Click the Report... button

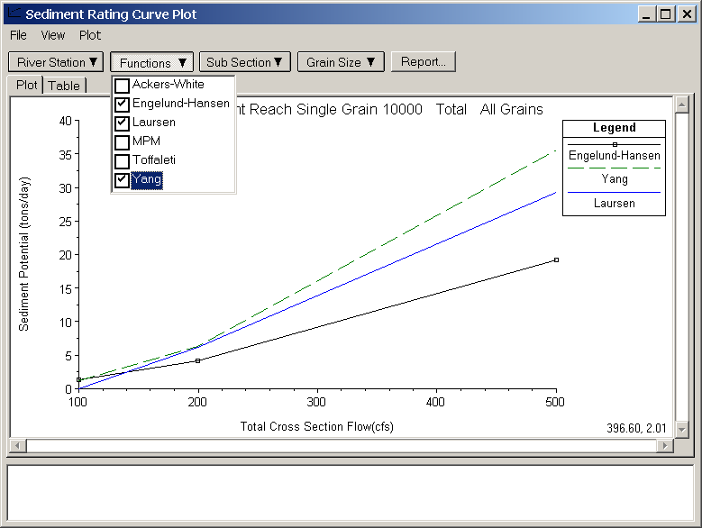point(424,62)
